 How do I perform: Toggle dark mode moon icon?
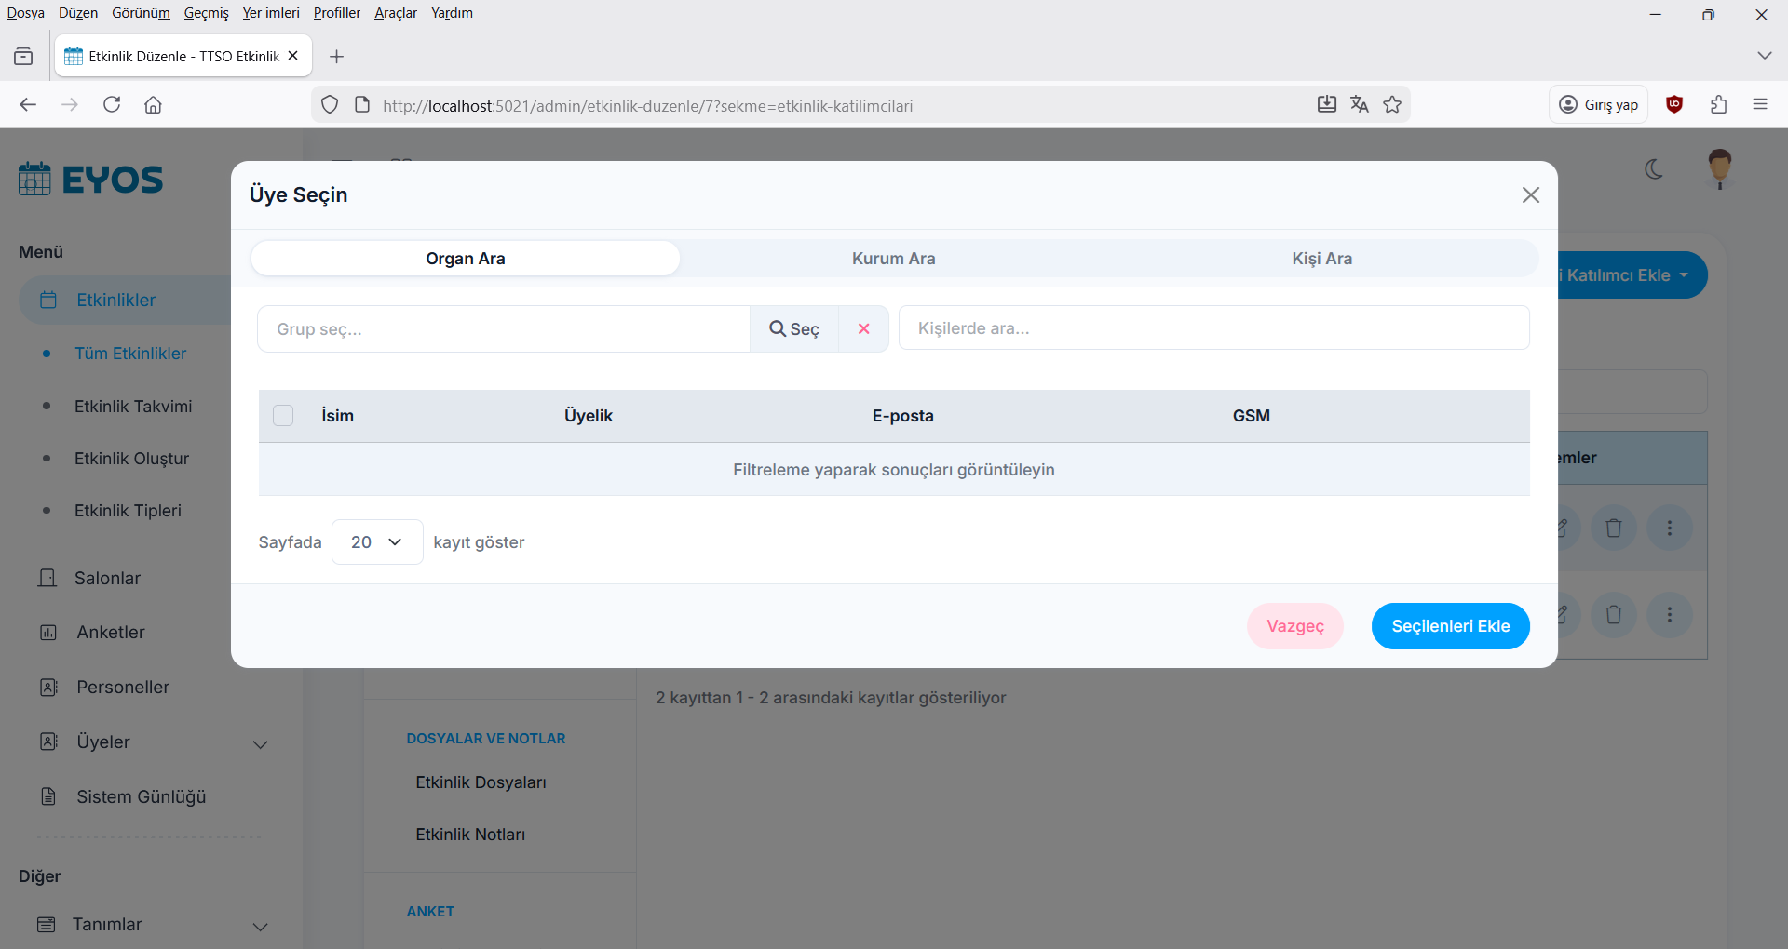tap(1654, 169)
